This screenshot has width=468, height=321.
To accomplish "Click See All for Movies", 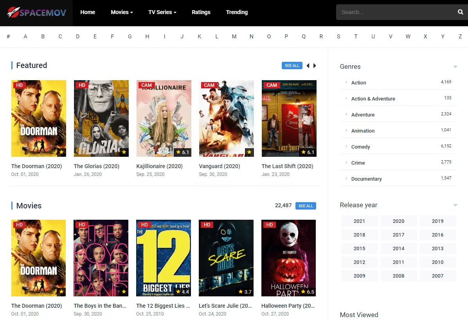I will click(306, 206).
